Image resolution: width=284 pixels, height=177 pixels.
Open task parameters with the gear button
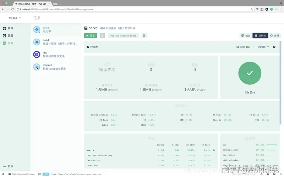point(102,36)
